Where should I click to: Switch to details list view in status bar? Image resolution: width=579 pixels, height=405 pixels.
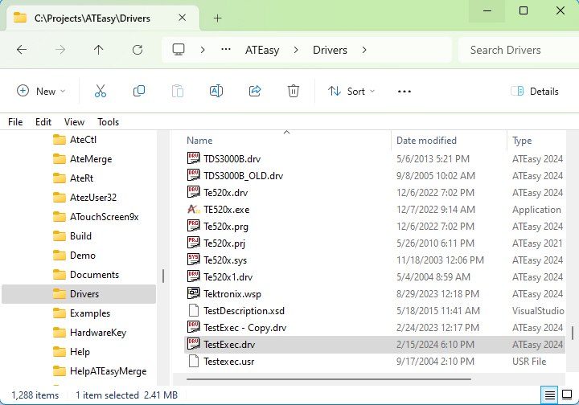[x=549, y=395]
